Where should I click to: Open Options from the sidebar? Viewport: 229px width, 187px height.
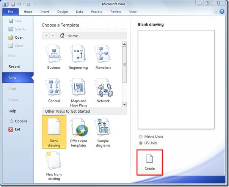18,121
